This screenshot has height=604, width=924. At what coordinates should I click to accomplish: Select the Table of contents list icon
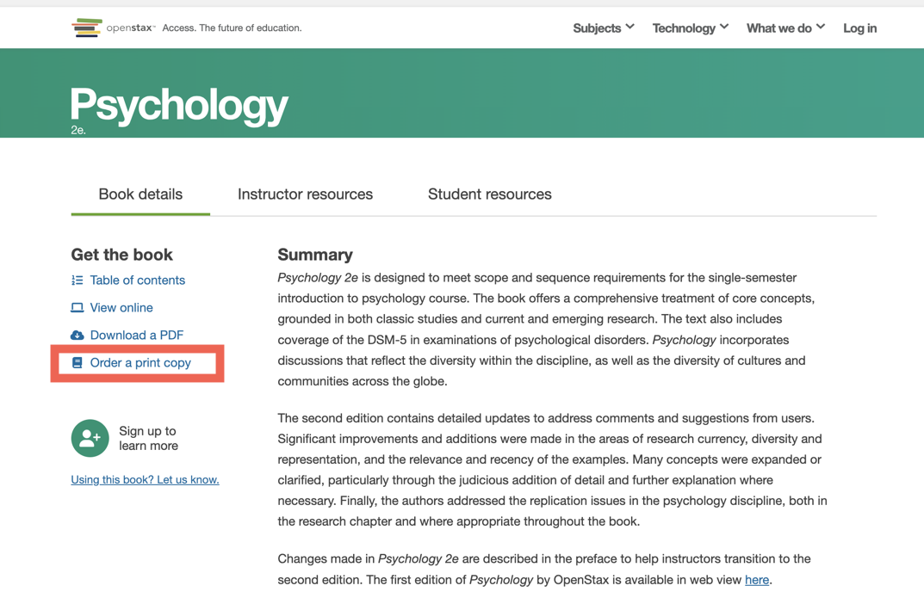(x=77, y=280)
